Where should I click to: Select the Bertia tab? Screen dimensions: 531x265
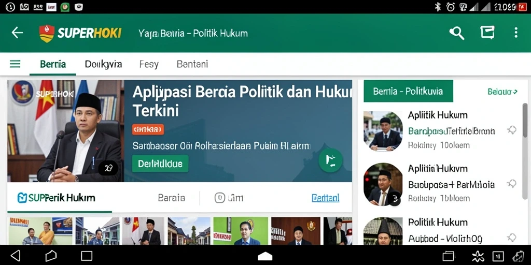pyautogui.click(x=53, y=64)
